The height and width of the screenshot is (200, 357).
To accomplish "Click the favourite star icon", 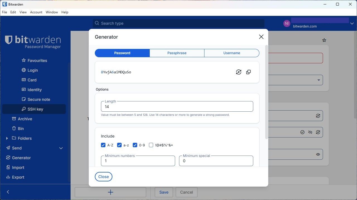I will click(324, 40).
